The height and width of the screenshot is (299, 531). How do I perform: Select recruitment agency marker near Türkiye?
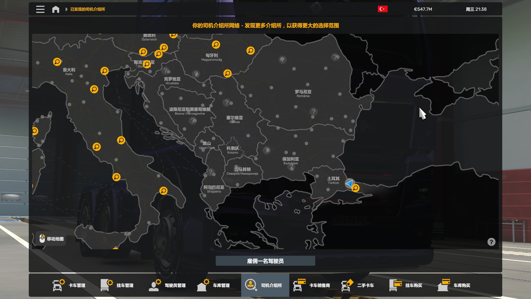tap(355, 188)
